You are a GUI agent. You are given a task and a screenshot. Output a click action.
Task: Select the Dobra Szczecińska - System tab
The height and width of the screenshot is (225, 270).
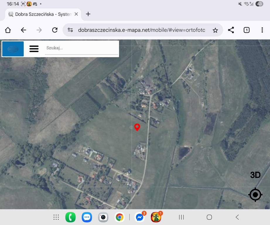41,14
